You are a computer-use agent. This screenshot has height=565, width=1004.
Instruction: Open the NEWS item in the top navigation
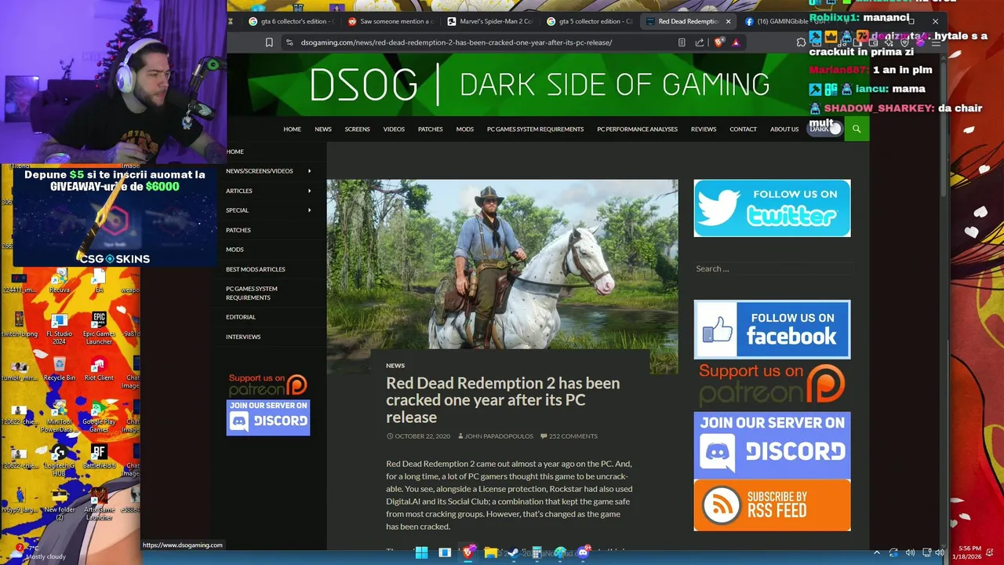click(323, 129)
